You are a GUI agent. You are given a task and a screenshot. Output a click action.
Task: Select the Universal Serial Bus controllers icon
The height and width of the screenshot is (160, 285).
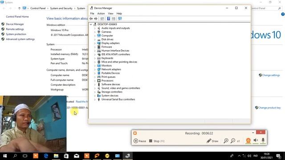coord(99,100)
